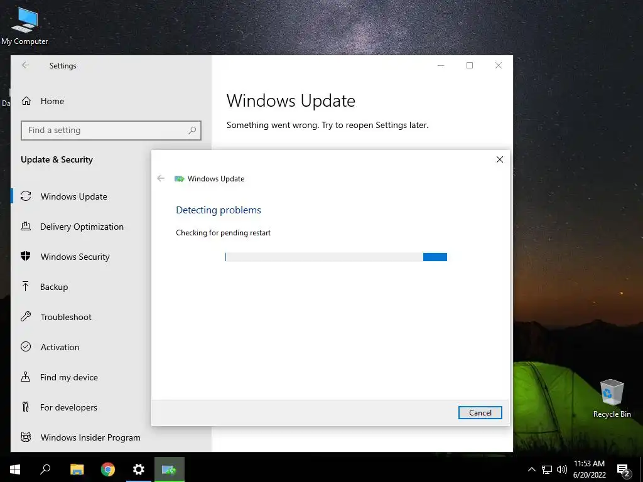643x482 pixels.
Task: Open volume control tray icon
Action: (562, 469)
